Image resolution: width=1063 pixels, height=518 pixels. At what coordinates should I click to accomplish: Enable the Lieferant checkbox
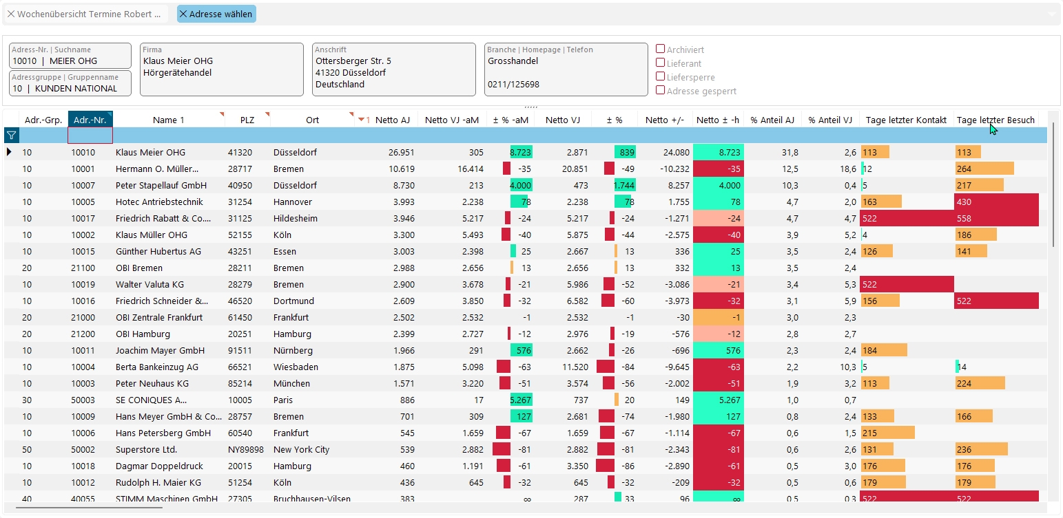pyautogui.click(x=660, y=63)
